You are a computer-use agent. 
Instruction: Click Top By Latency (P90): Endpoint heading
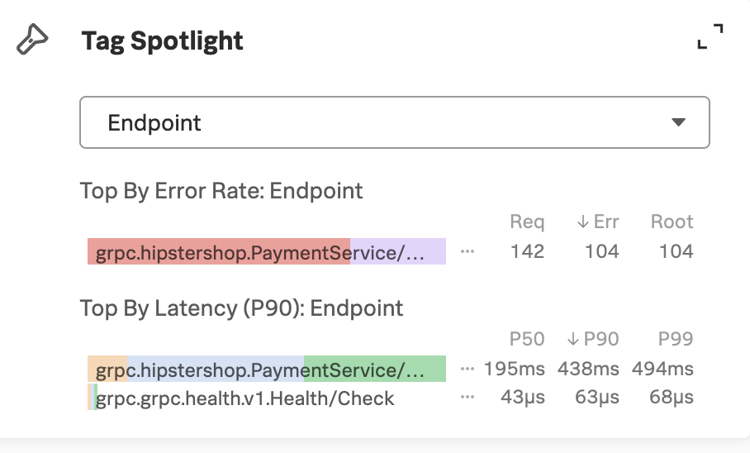tap(241, 308)
